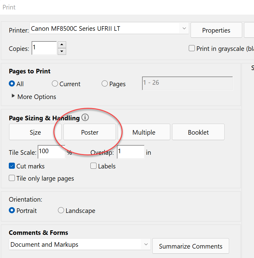Click the Copies decrement down arrow
The width and height of the screenshot is (254, 258).
click(x=62, y=51)
